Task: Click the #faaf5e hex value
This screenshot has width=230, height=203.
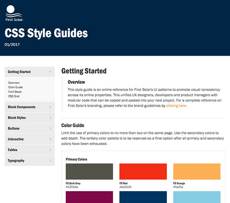Action: pos(178,187)
